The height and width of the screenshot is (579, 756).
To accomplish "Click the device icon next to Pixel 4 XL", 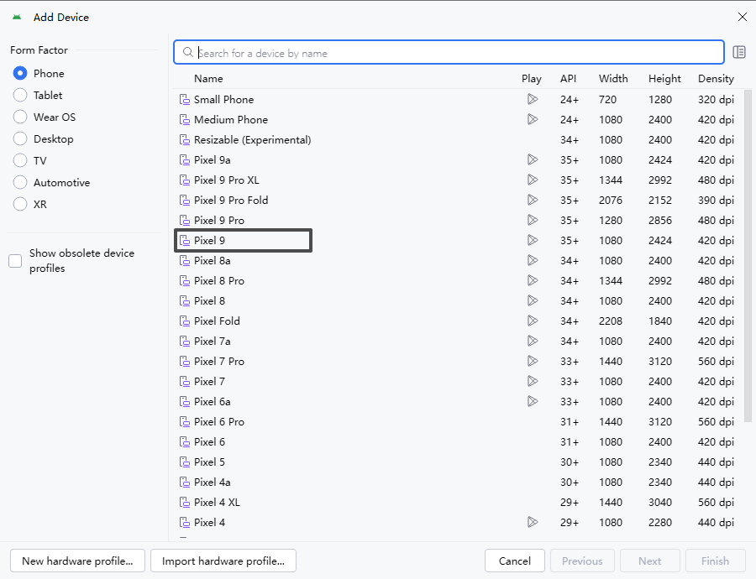I will tap(185, 503).
